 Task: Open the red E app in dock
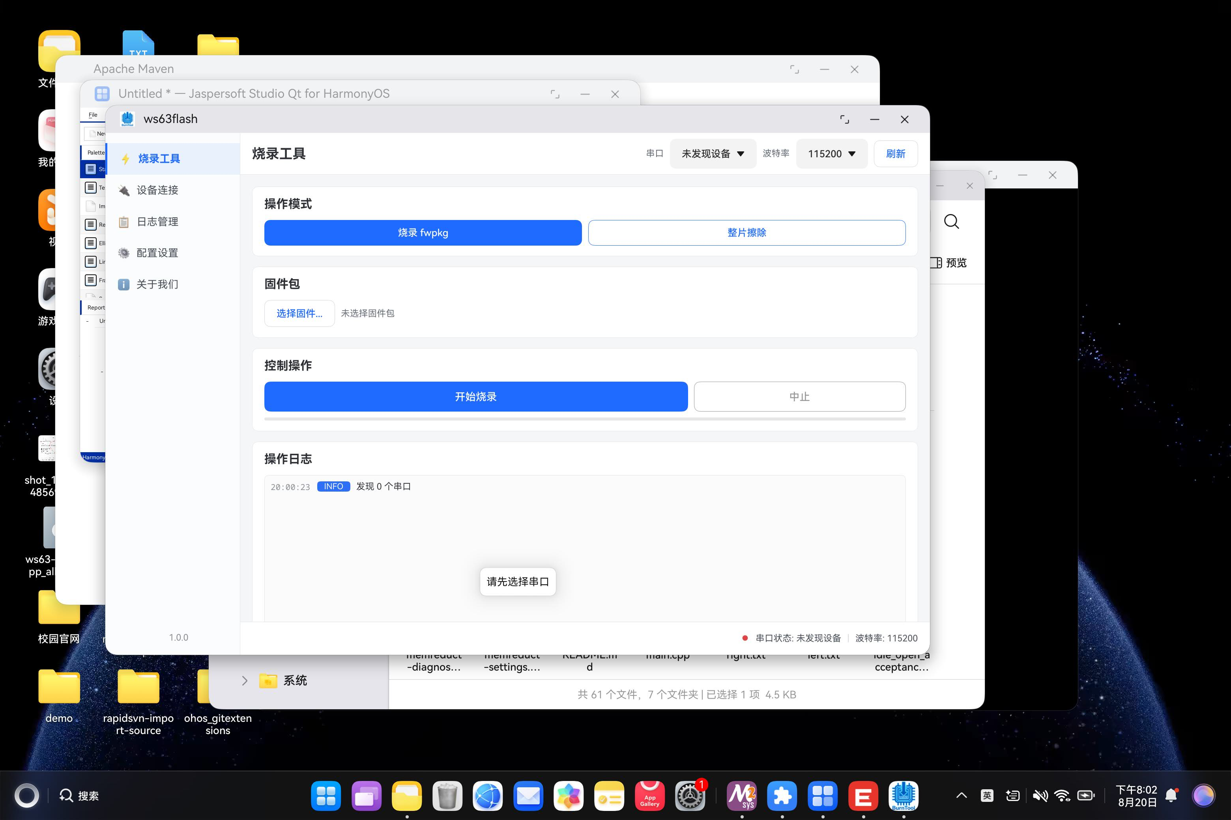tap(863, 796)
